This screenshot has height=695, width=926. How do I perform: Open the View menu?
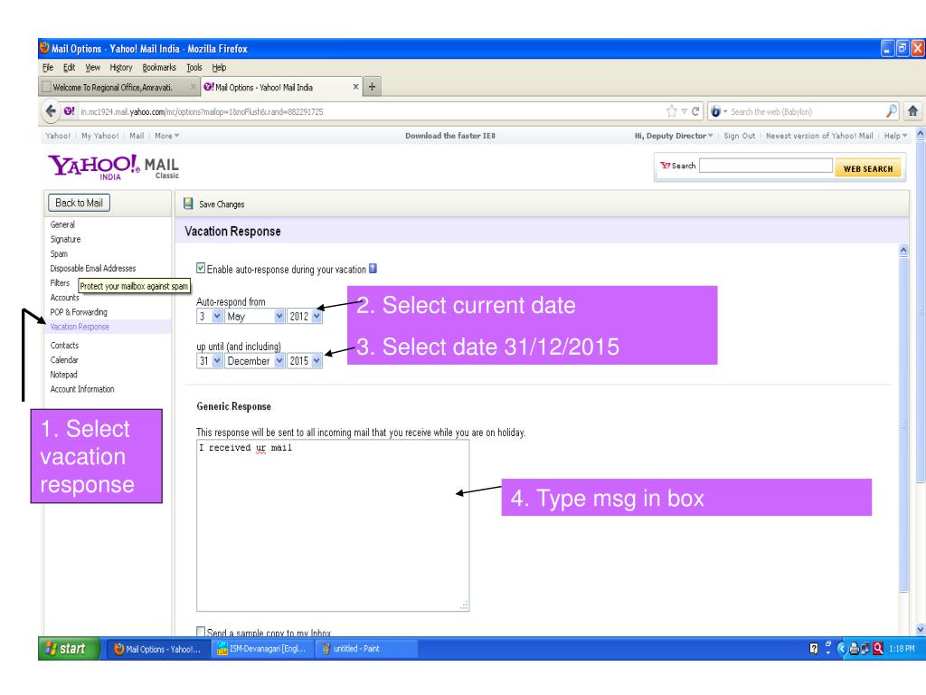click(x=93, y=67)
